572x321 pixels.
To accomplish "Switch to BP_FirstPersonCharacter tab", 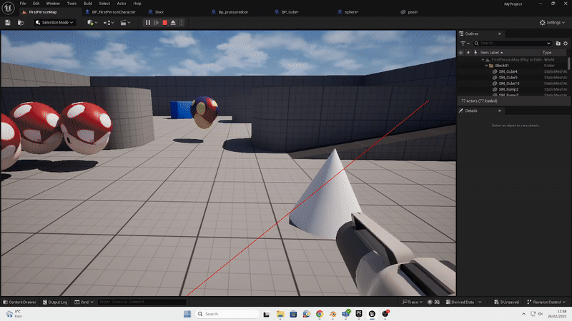I will tap(114, 12).
